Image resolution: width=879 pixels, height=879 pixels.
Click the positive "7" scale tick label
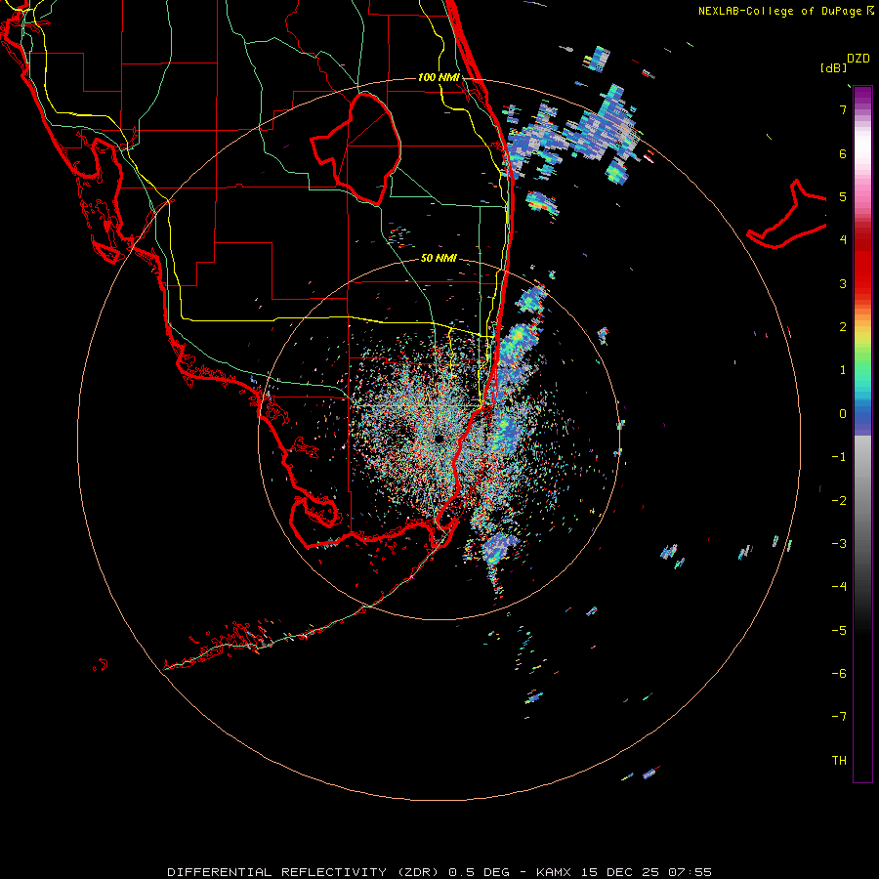[x=843, y=109]
